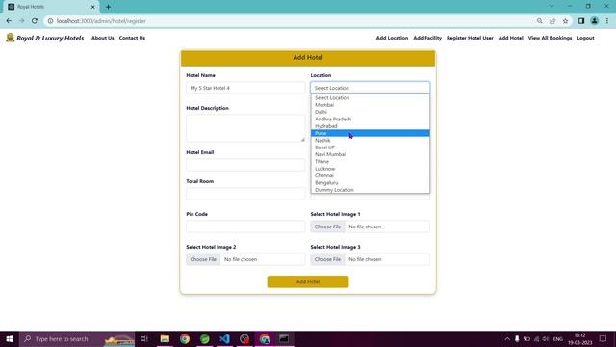Screen dimensions: 616x347
Task: Open Add Hotel in navbar
Action: [x=511, y=38]
